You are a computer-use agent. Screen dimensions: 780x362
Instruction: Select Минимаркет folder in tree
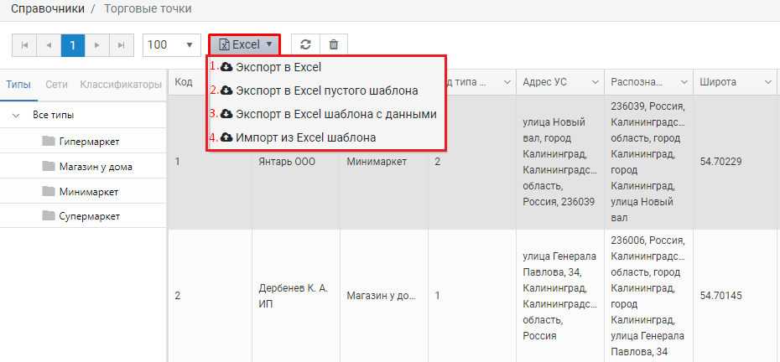click(82, 191)
